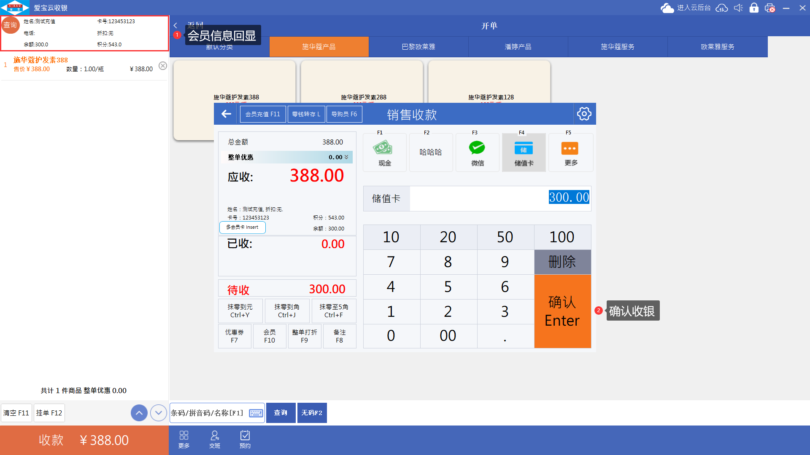Switch to 巴黎欧莱雅 category tab
The image size is (810, 455).
click(x=418, y=47)
